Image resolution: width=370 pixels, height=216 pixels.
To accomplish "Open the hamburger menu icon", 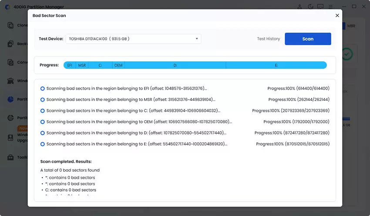I will pyautogui.click(x=330, y=7).
